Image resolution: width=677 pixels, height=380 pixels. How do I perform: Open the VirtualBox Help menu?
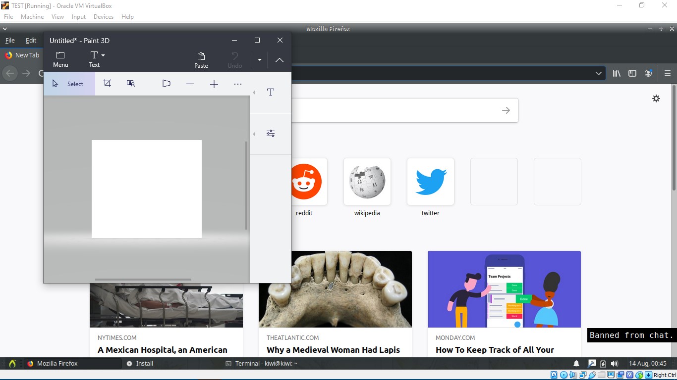127,17
